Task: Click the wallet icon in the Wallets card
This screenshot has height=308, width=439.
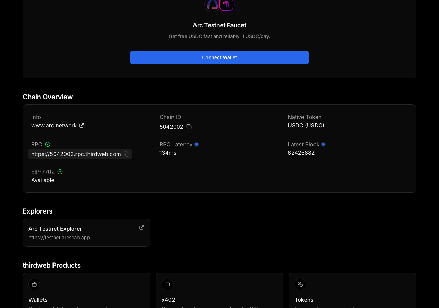Action: coord(34,284)
